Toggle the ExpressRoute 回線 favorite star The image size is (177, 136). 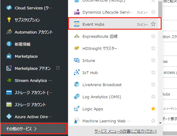153,36
